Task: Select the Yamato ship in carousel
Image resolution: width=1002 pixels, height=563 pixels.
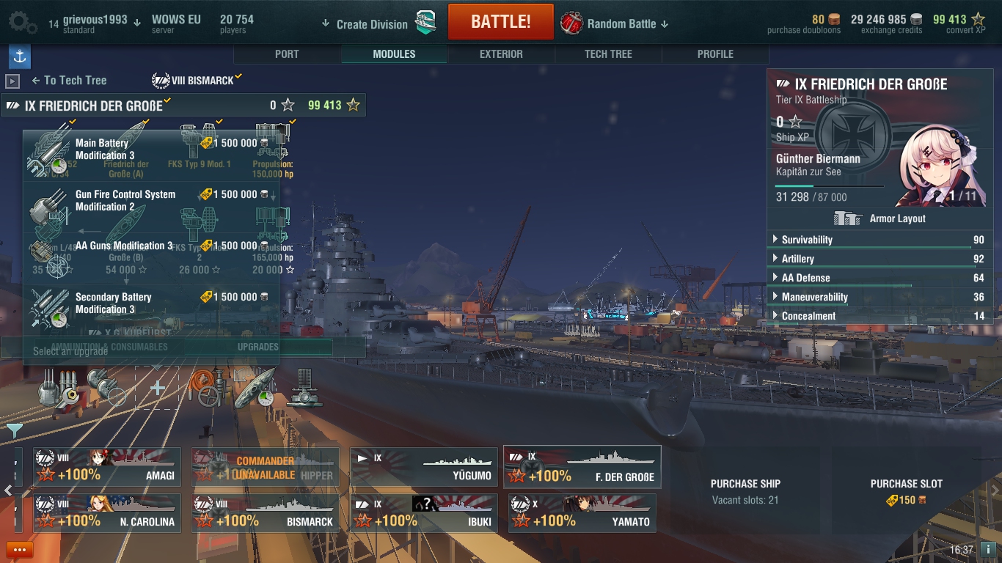Action: coord(577,513)
